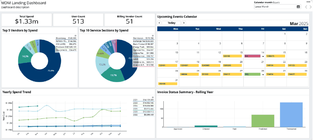The width and height of the screenshot is (321, 140).
Task: Open the three-dots dashboard options menu
Action: pos(308,2)
